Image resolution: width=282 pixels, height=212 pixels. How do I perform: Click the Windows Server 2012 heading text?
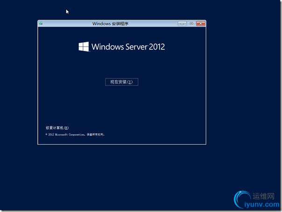pos(128,47)
